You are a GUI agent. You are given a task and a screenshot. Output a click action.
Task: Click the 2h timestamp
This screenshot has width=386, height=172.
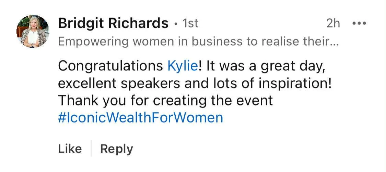333,24
